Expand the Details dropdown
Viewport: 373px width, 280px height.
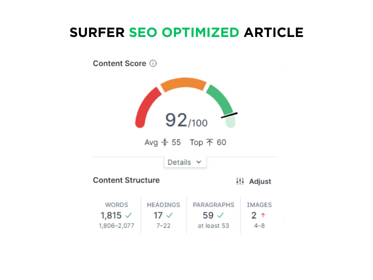[x=185, y=162]
